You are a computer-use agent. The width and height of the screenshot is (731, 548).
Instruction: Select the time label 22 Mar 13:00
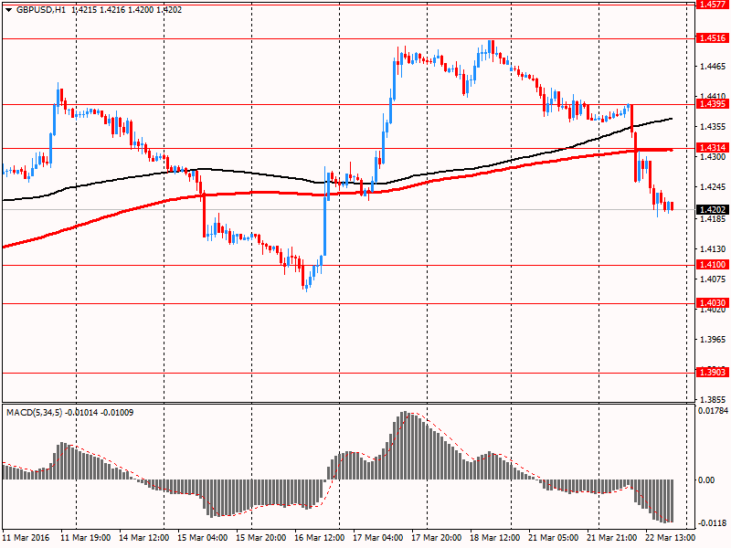point(670,538)
